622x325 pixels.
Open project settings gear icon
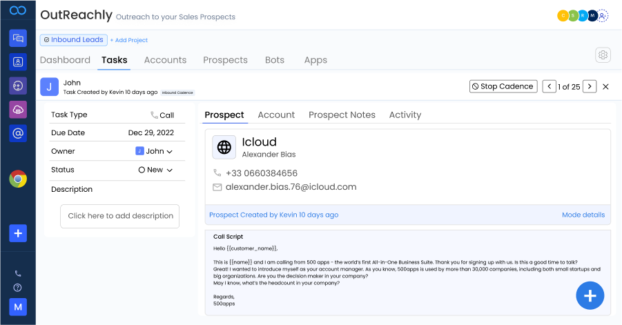coord(603,55)
